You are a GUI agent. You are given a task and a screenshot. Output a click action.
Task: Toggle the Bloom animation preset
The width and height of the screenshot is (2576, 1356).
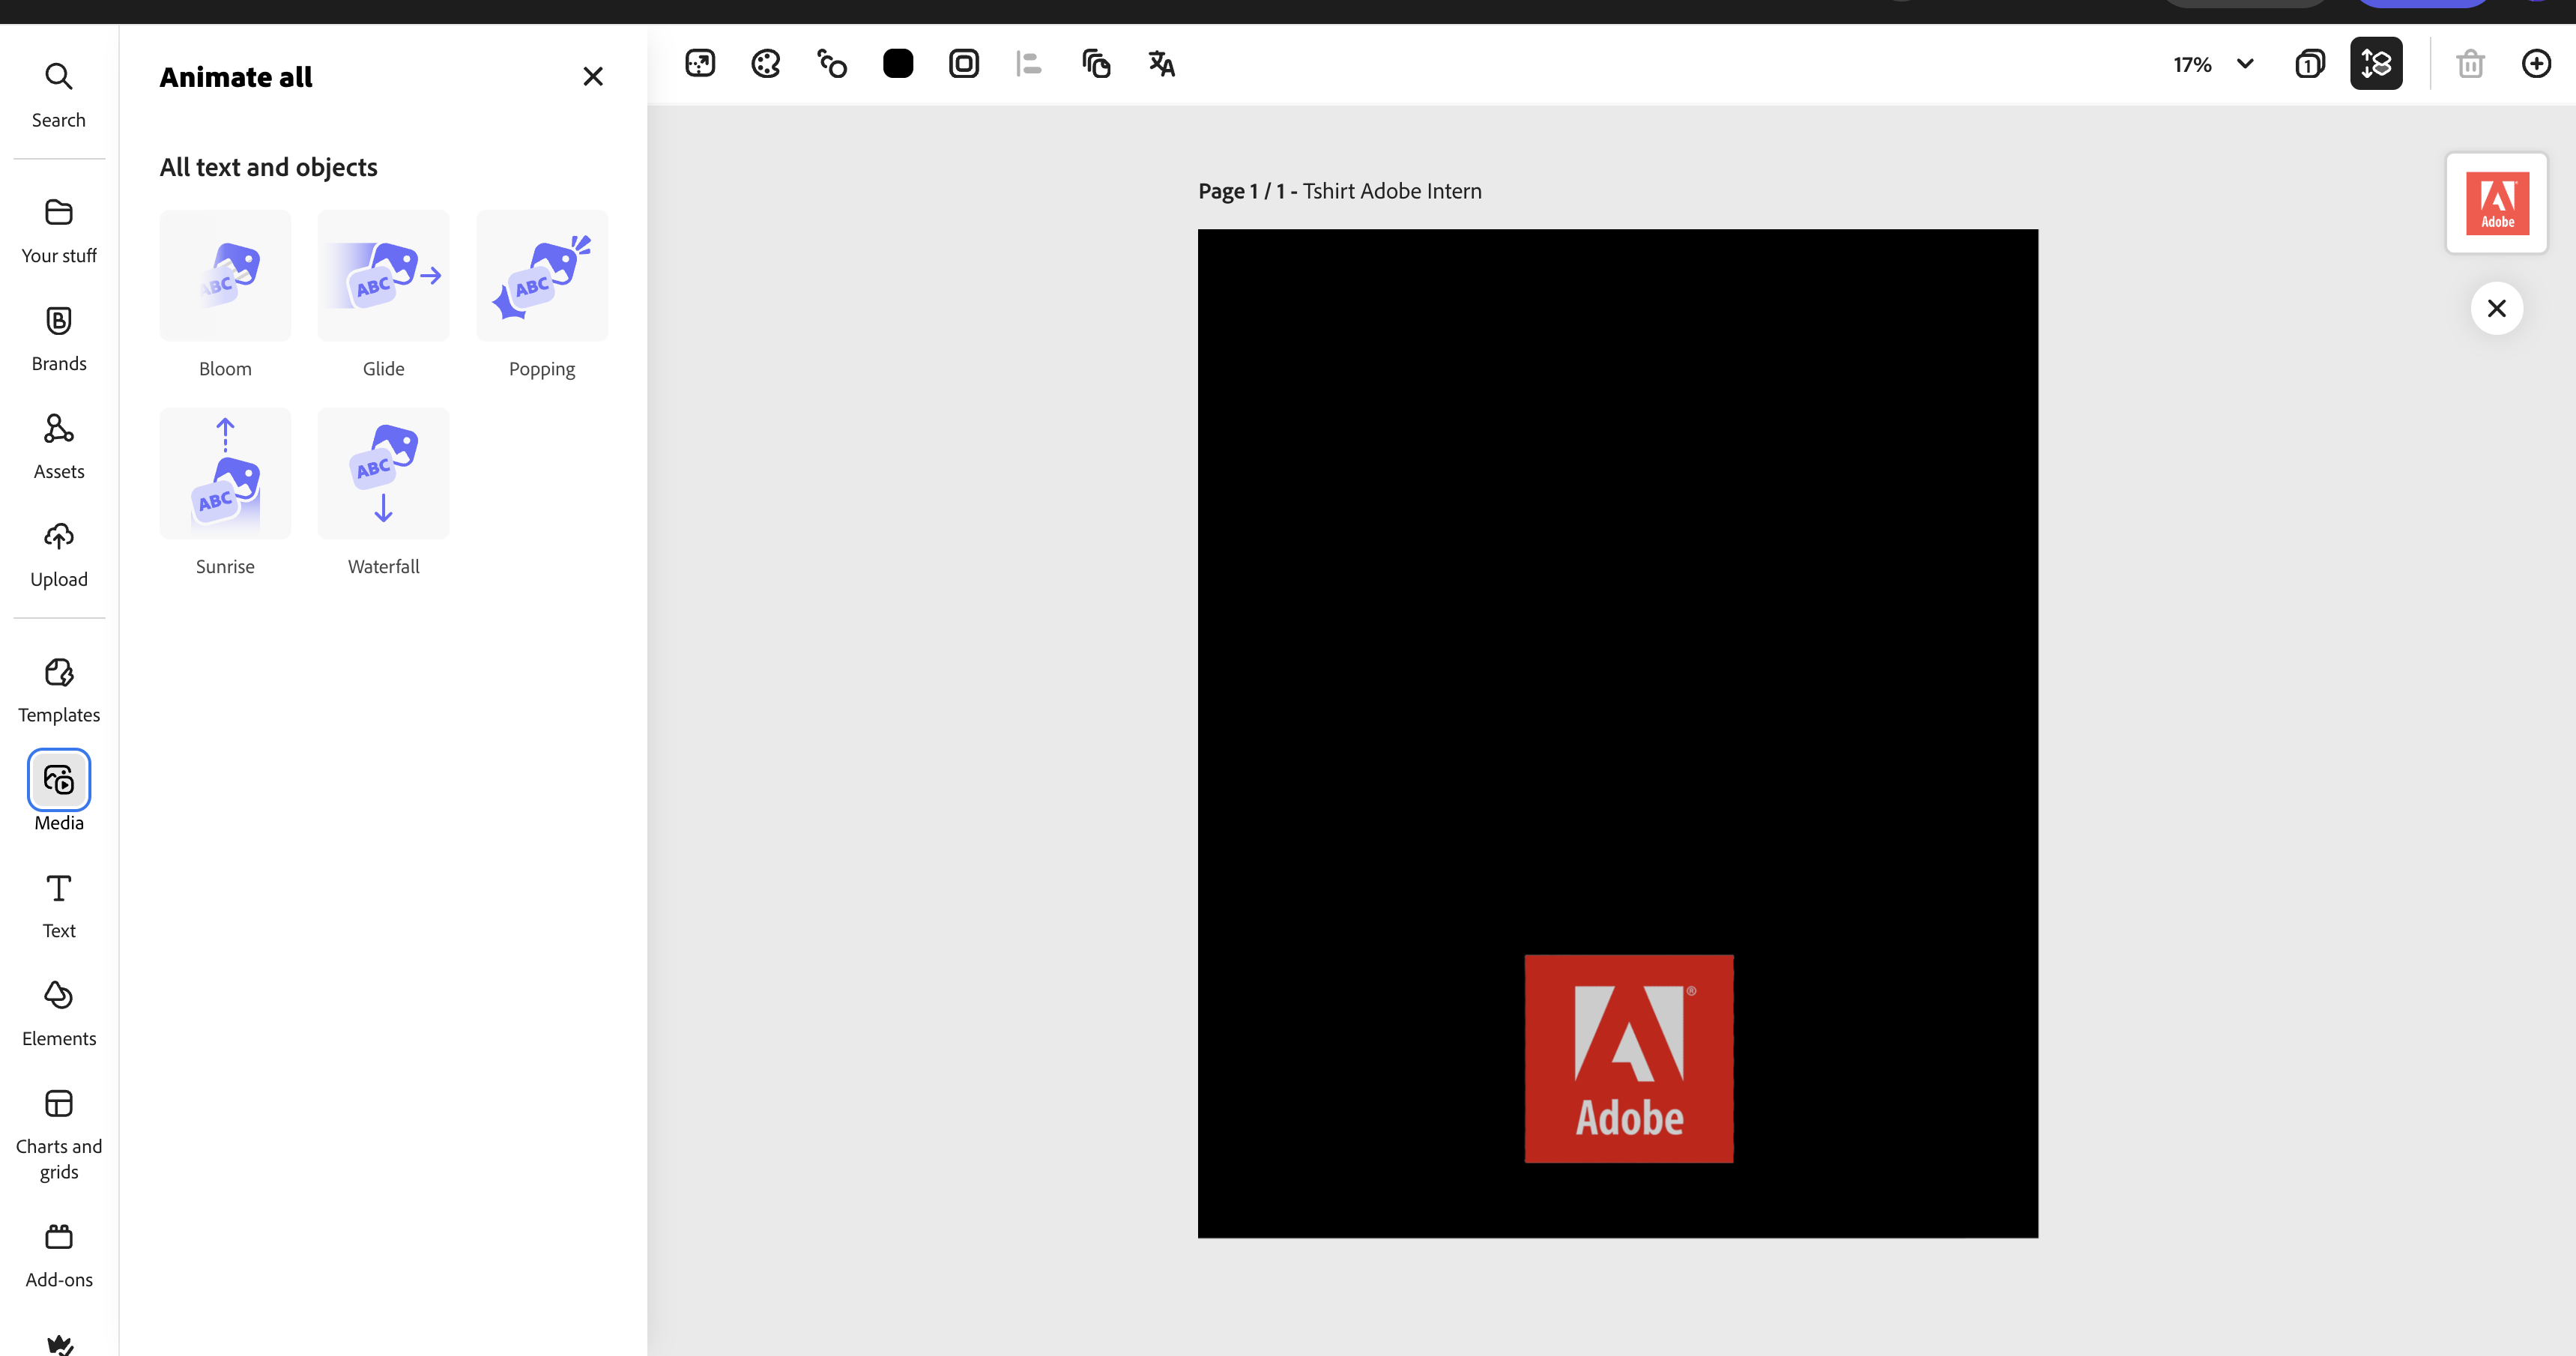coord(224,275)
